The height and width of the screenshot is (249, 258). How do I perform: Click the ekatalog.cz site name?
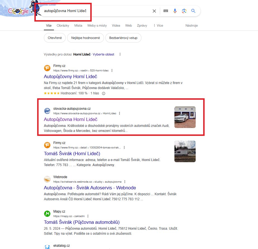[x=61, y=246]
